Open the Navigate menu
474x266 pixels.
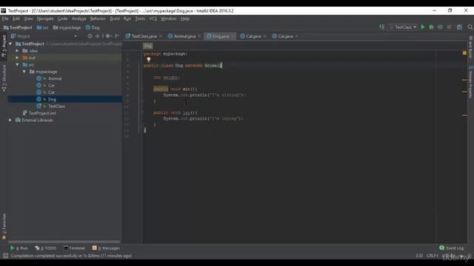point(45,18)
